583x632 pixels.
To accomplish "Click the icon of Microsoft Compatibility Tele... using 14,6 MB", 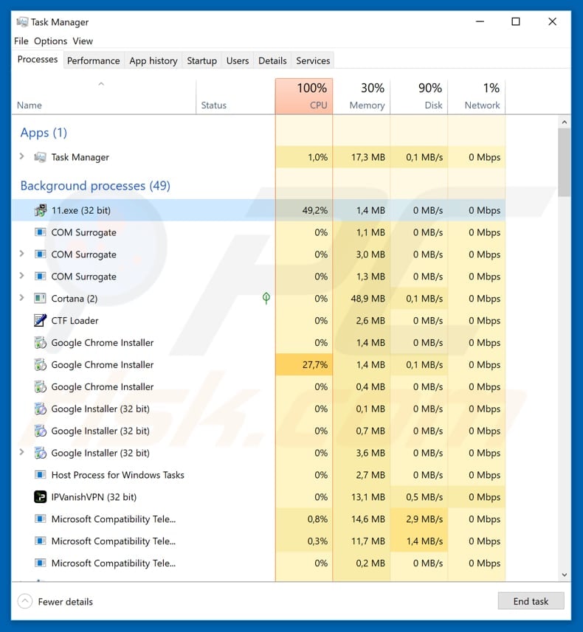I will [40, 518].
